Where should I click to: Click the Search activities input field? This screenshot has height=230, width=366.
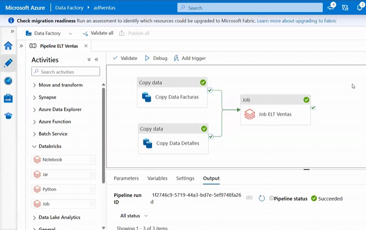(66, 71)
